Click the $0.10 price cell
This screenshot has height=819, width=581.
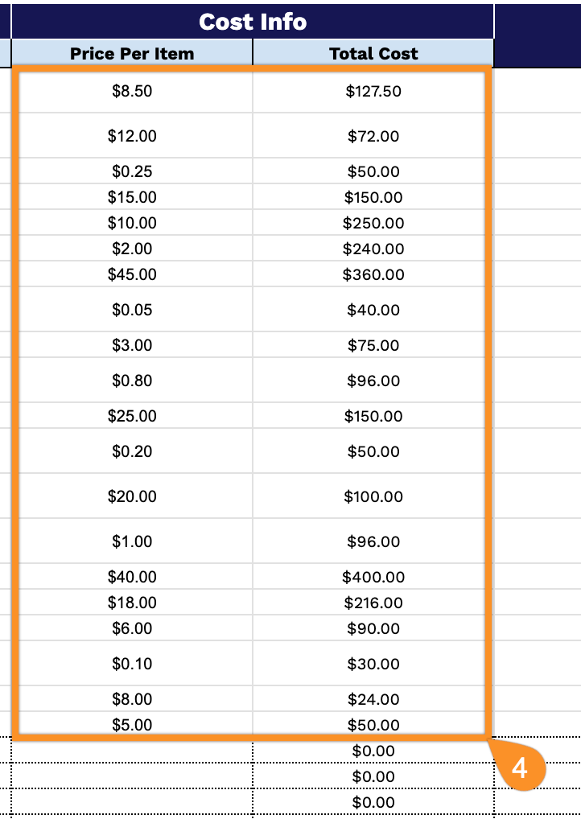point(132,664)
